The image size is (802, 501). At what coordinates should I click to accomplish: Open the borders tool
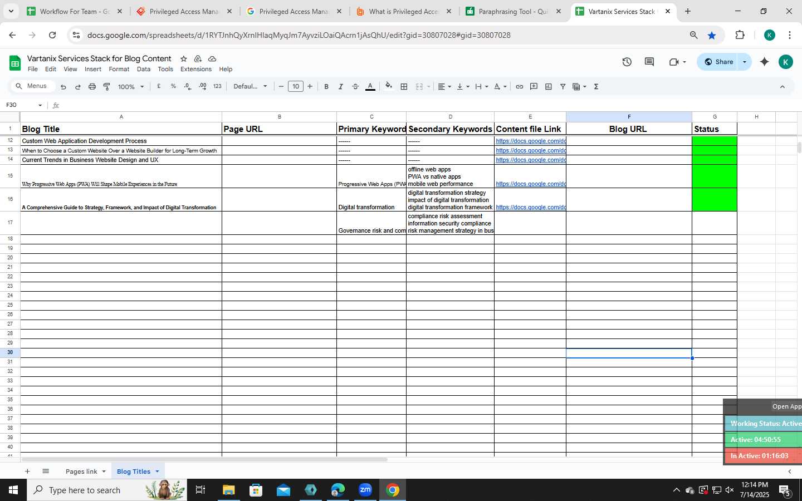(x=404, y=87)
